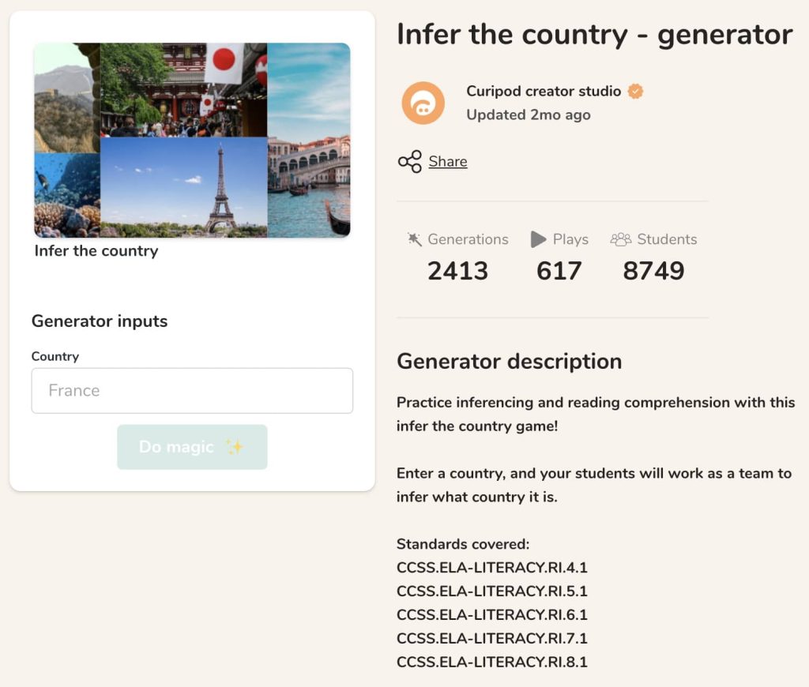Click the 'Enter a country' paragraph

point(594,485)
